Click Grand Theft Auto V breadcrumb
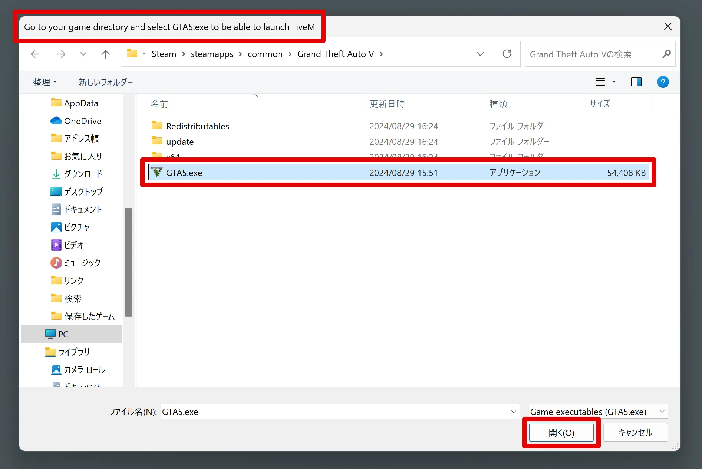The image size is (702, 469). click(x=336, y=54)
